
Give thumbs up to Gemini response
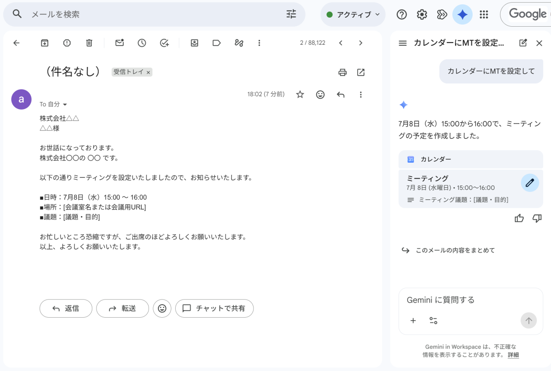[519, 218]
